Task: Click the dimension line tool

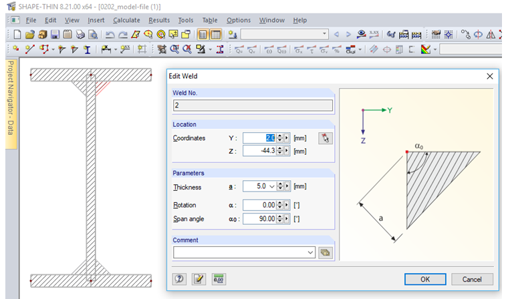Action: tap(106, 49)
